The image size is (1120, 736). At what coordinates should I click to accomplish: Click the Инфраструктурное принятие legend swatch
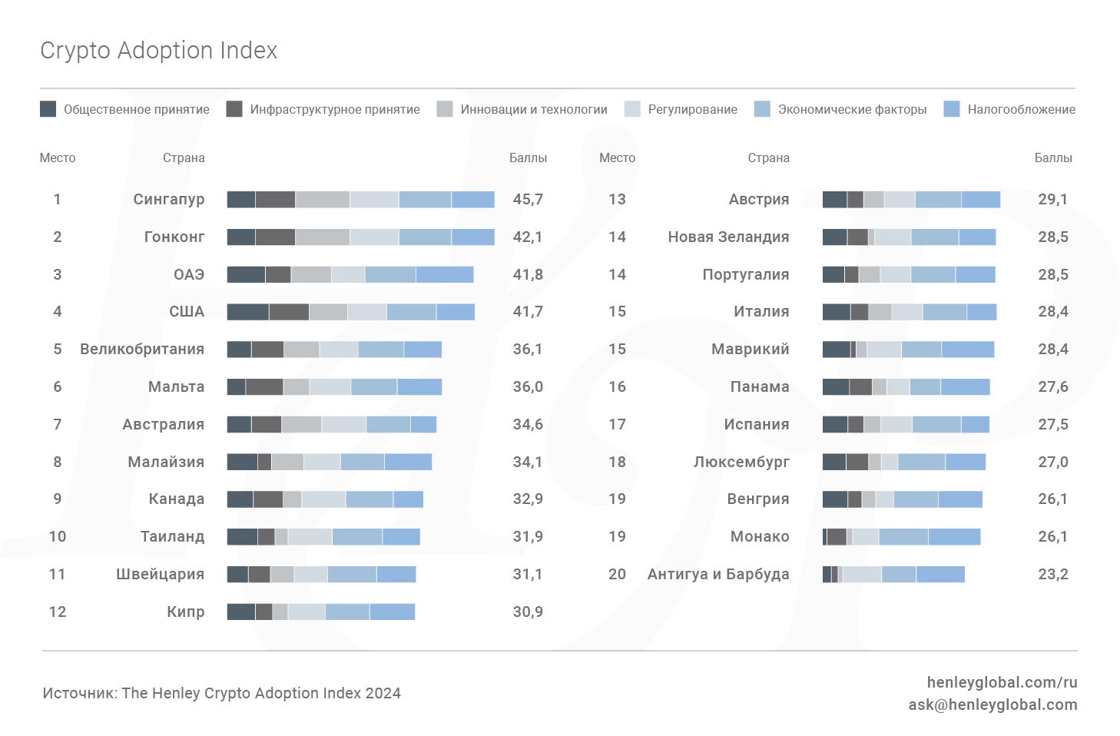point(234,109)
